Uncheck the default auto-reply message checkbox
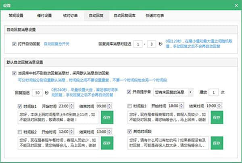The image size is (242, 163). (15, 74)
